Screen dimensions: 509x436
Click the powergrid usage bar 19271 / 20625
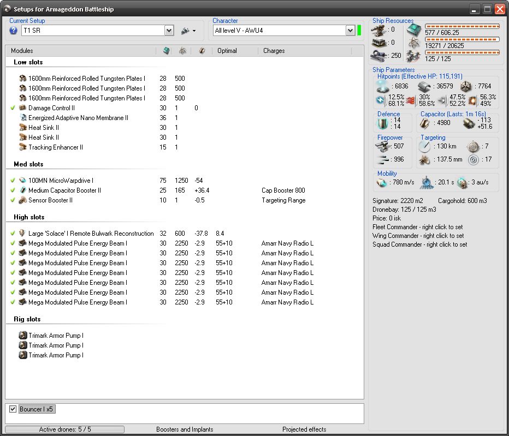tap(463, 39)
